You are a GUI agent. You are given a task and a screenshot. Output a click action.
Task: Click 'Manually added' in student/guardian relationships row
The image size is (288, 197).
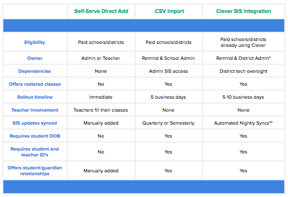[101, 171]
